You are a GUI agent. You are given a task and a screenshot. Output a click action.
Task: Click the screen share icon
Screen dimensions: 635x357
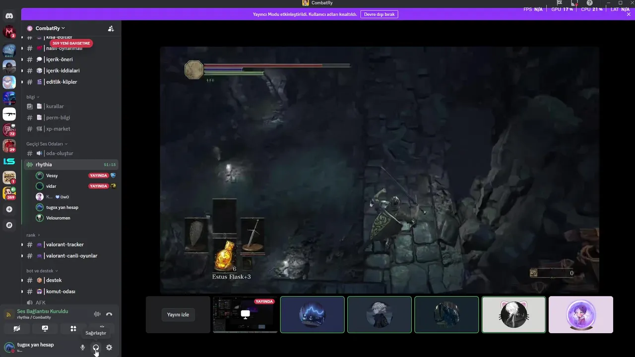45,328
